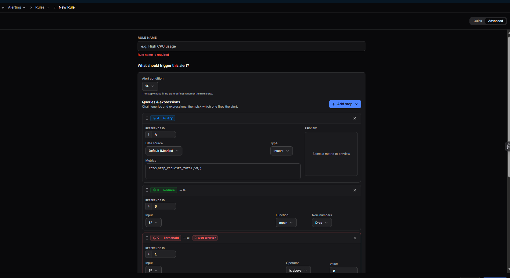This screenshot has width=510, height=278.
Task: Focus the Rule Name input field
Action: 251,46
